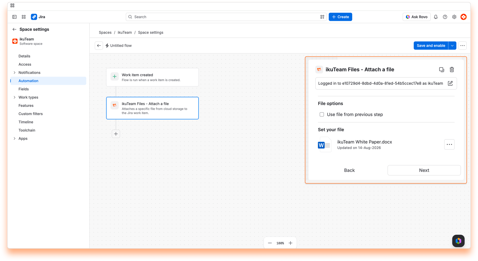Open the app switcher grid icon next to the Jira logo
This screenshot has height=261, width=478.
[24, 17]
